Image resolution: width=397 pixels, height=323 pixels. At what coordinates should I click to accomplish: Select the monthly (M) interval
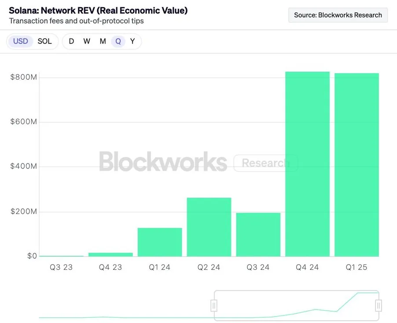pyautogui.click(x=103, y=41)
